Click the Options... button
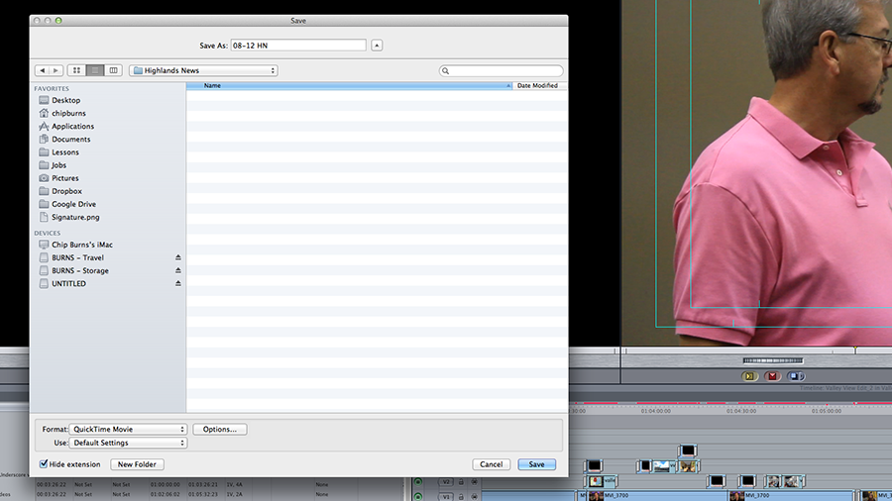 click(x=220, y=430)
